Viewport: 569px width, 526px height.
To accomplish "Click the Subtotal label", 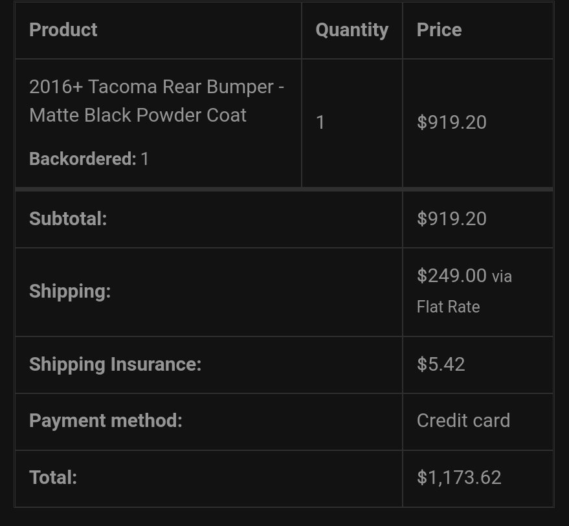I will tap(68, 219).
